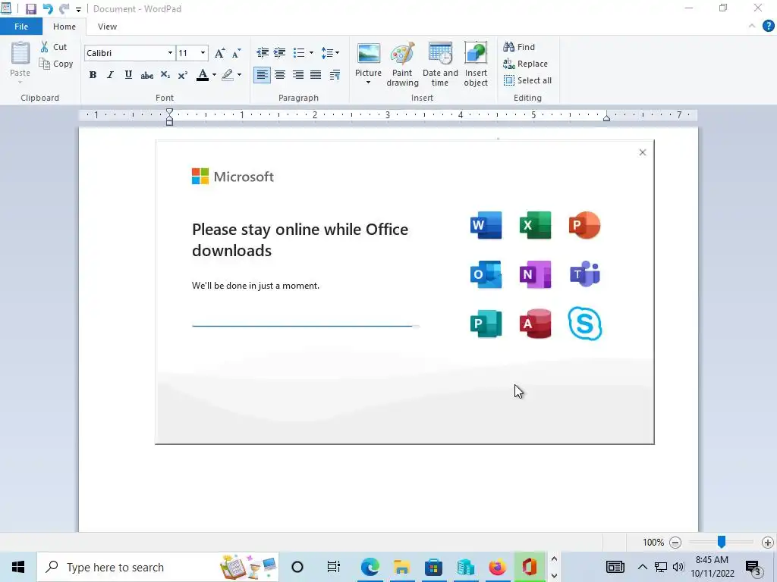Click the Access icon in Office dialog

535,324
